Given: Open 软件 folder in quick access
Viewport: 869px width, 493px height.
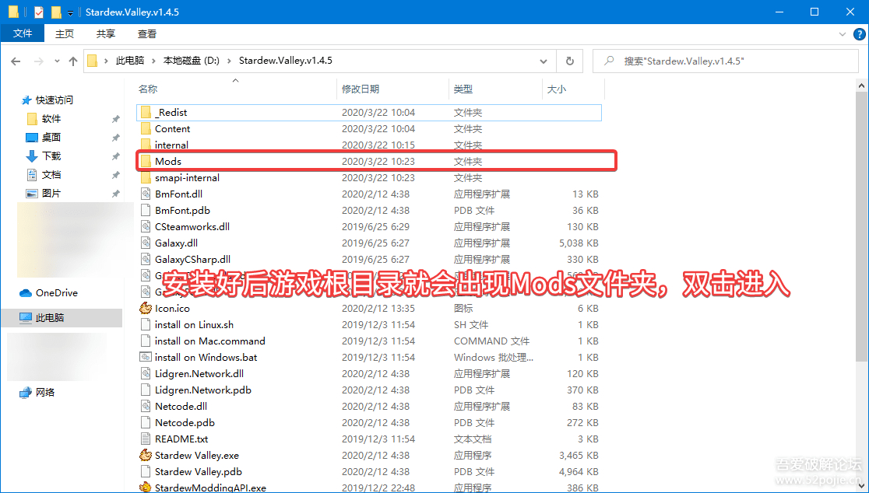Looking at the screenshot, I should (51, 119).
